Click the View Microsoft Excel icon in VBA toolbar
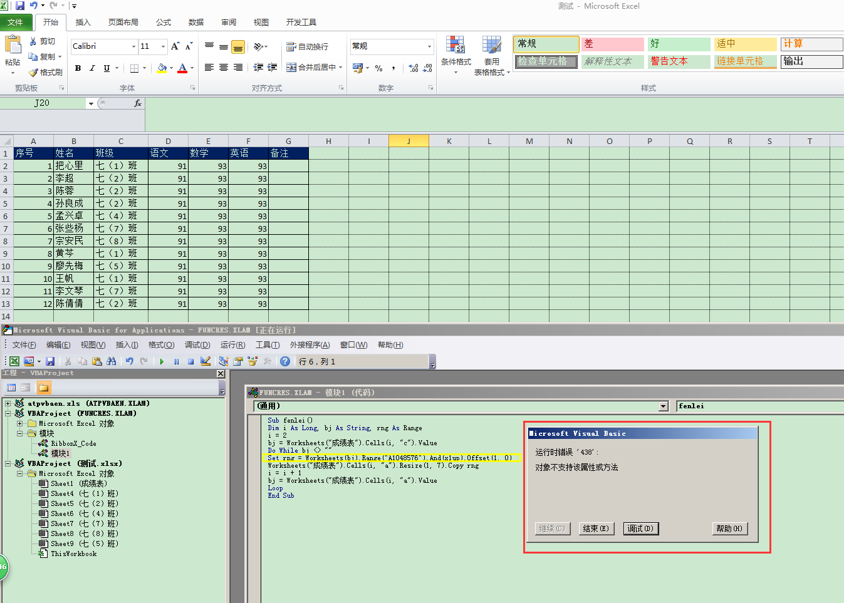844x603 pixels. pos(14,361)
